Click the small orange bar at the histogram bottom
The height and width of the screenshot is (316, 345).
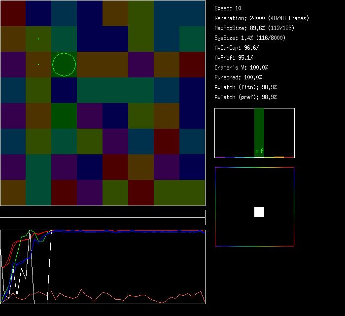click(279, 157)
